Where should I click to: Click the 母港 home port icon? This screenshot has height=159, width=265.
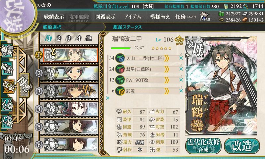click(24, 85)
